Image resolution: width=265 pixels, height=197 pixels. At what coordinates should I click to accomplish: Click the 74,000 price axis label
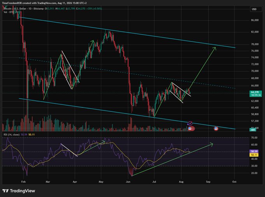click(x=255, y=57)
